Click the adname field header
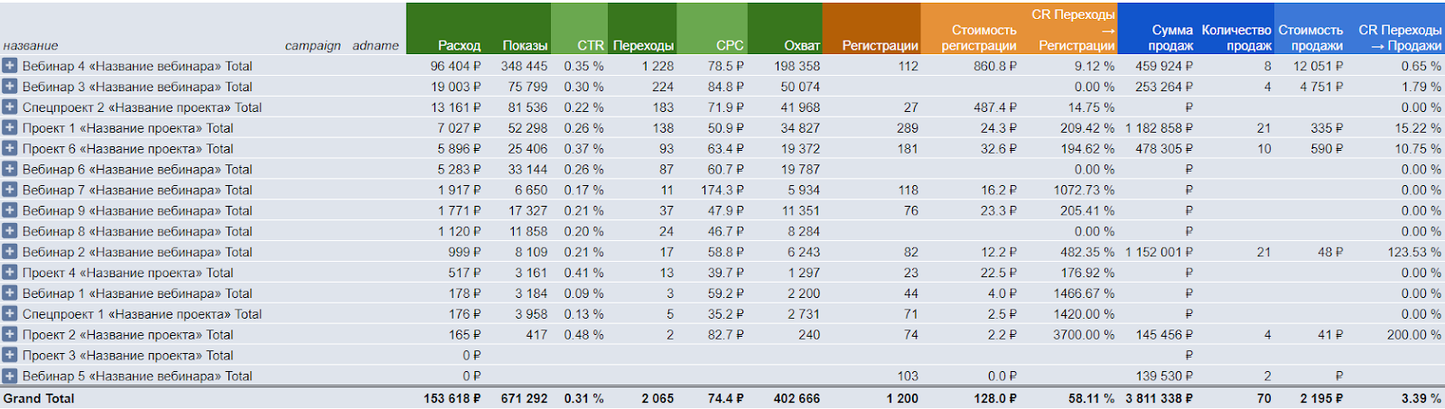 click(375, 46)
